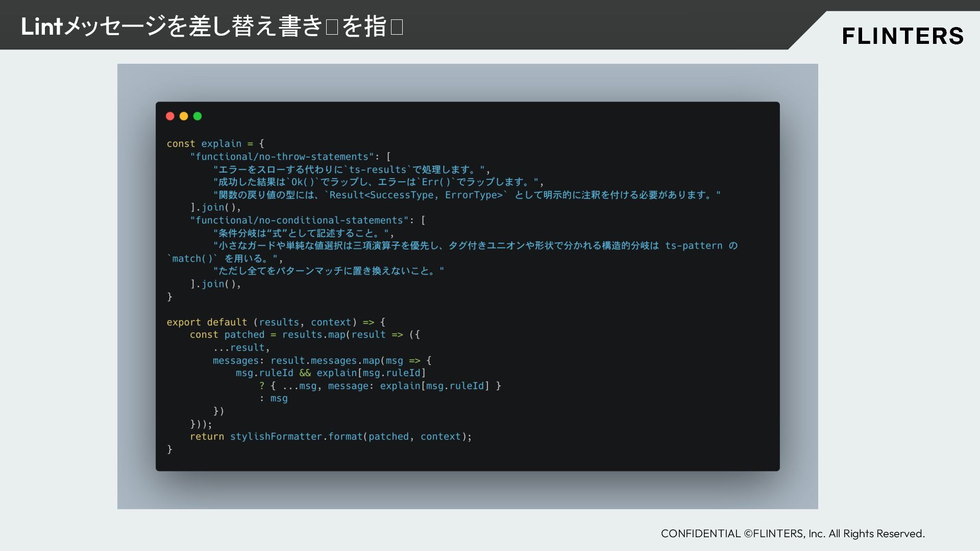Click the FLINTERS logo
Image resolution: width=980 pixels, height=551 pixels.
point(902,36)
